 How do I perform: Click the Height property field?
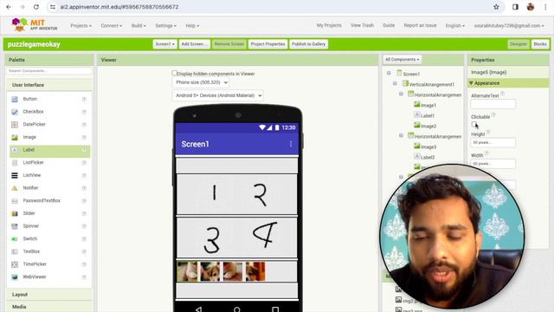pos(493,142)
